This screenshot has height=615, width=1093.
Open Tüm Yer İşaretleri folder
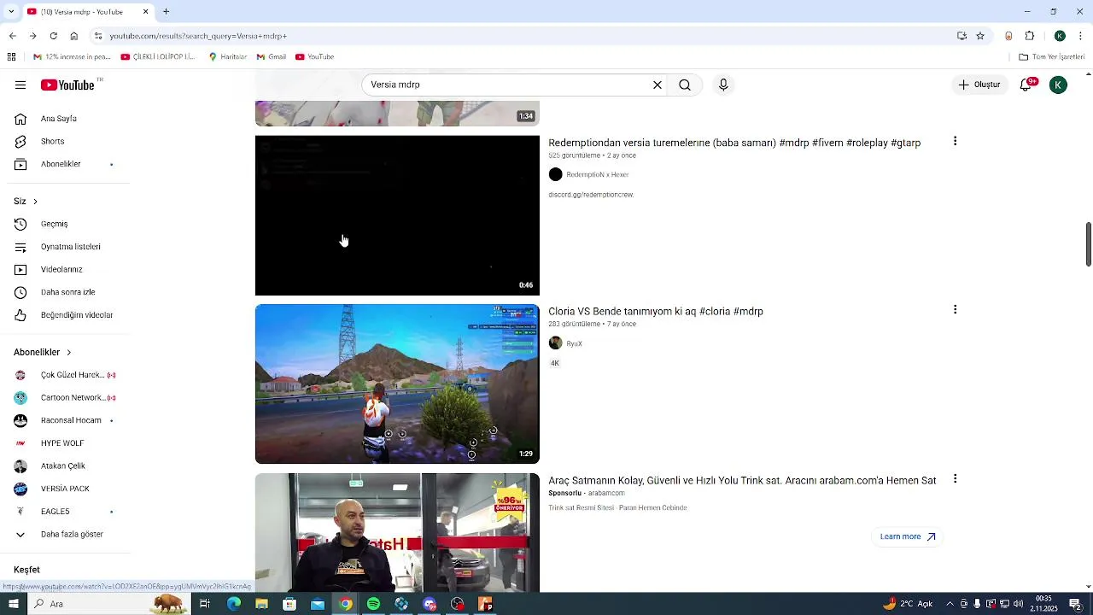[x=1052, y=57]
